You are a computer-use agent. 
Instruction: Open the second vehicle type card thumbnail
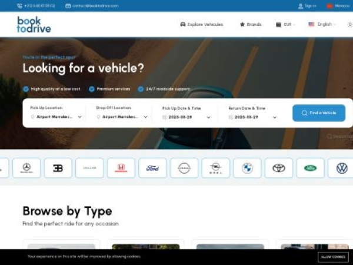point(146,247)
